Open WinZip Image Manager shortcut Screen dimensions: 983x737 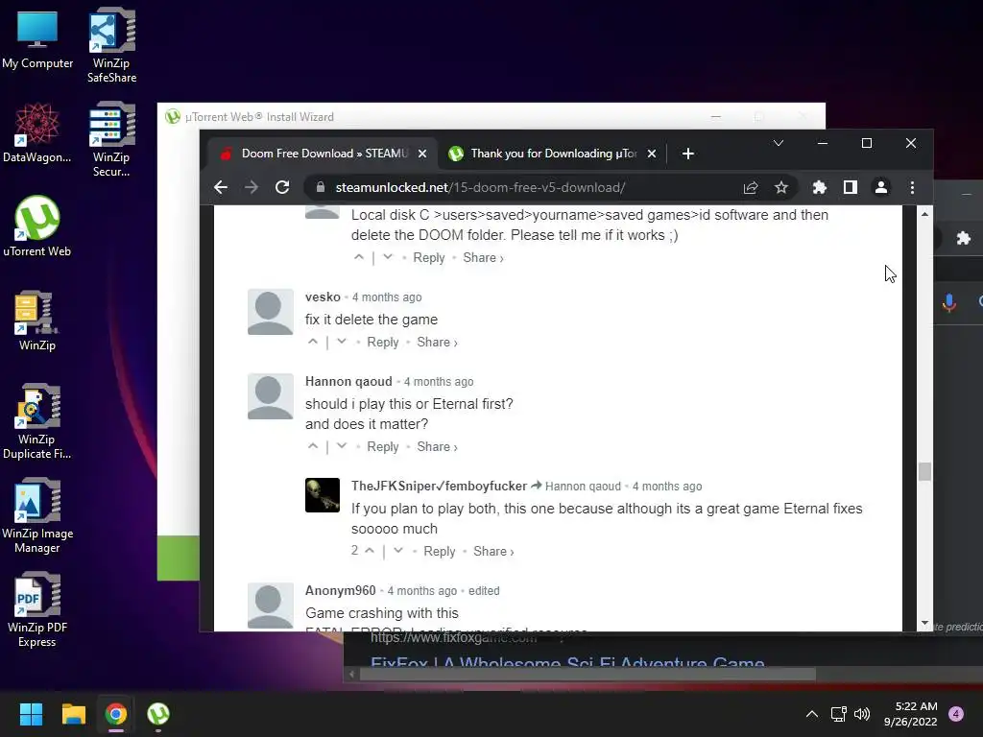[37, 515]
